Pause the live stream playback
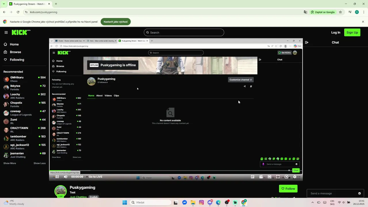This screenshot has width=368, height=207. click(57, 177)
